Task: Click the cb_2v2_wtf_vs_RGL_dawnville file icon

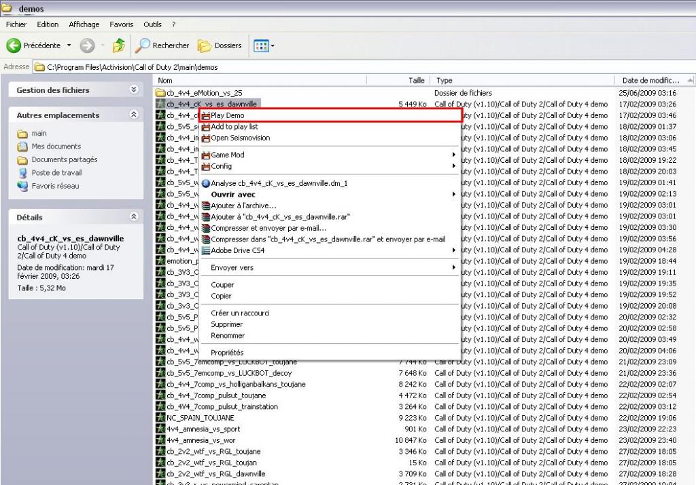Action: (x=160, y=474)
